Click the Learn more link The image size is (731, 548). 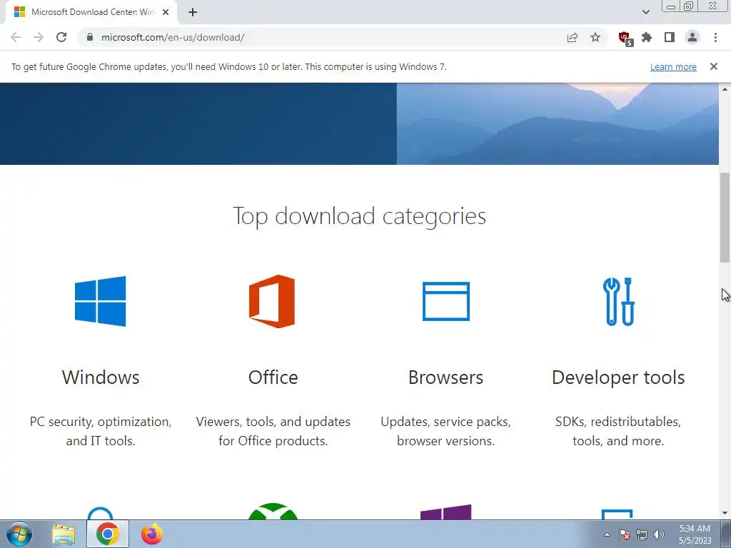click(x=673, y=66)
